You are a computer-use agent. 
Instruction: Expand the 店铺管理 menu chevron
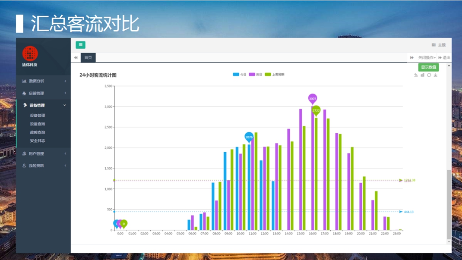click(65, 93)
